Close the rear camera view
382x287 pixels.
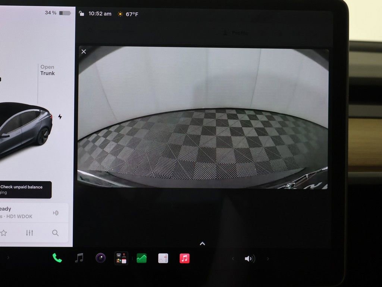click(x=84, y=52)
